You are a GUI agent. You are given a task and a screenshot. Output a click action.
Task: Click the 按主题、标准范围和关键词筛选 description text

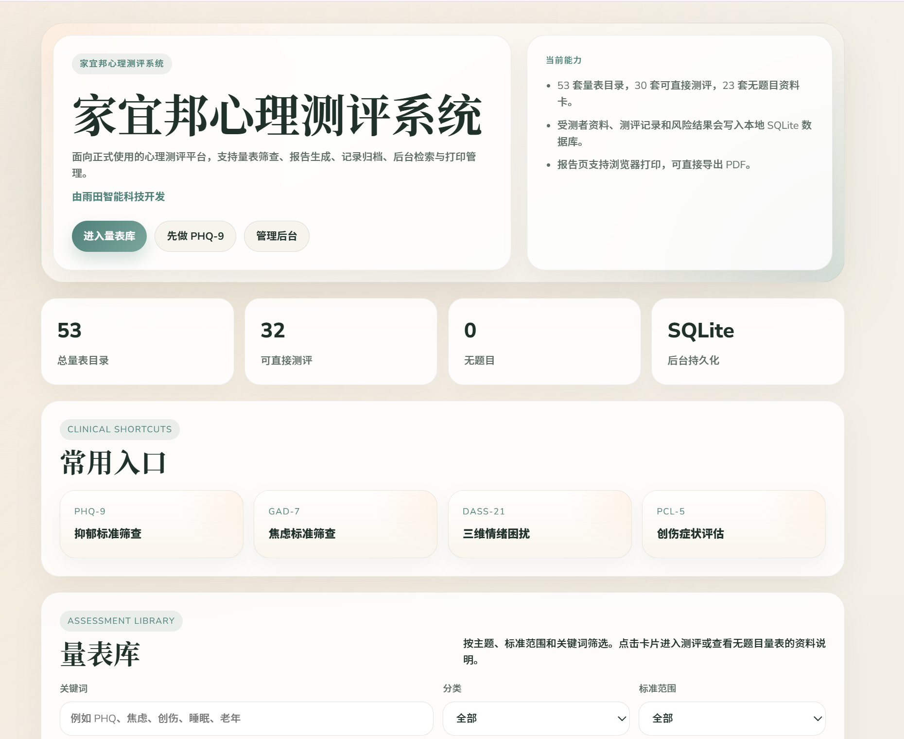(x=644, y=651)
